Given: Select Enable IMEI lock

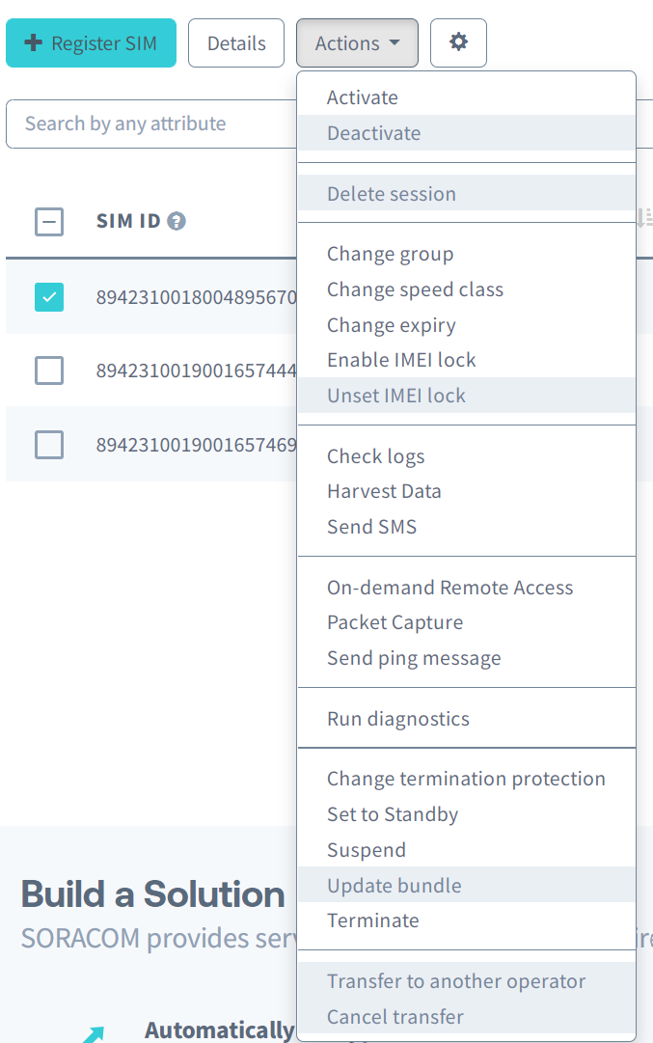Looking at the screenshot, I should coord(401,360).
